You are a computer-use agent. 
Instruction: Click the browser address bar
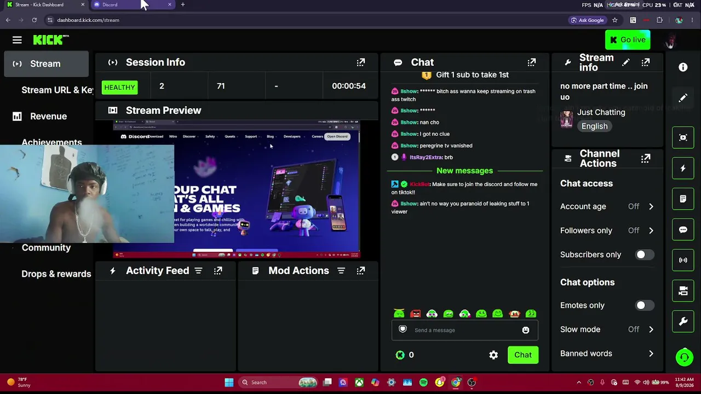pyautogui.click(x=307, y=20)
